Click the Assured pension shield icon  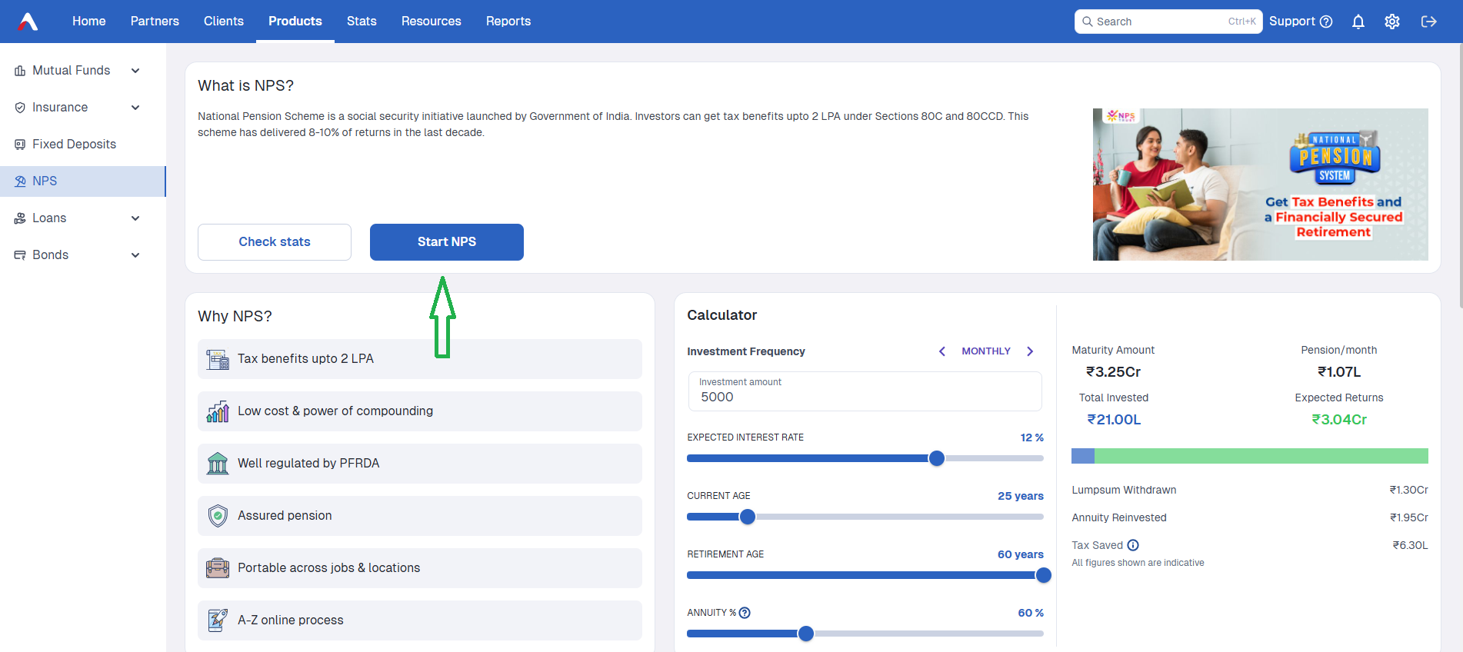pos(218,516)
